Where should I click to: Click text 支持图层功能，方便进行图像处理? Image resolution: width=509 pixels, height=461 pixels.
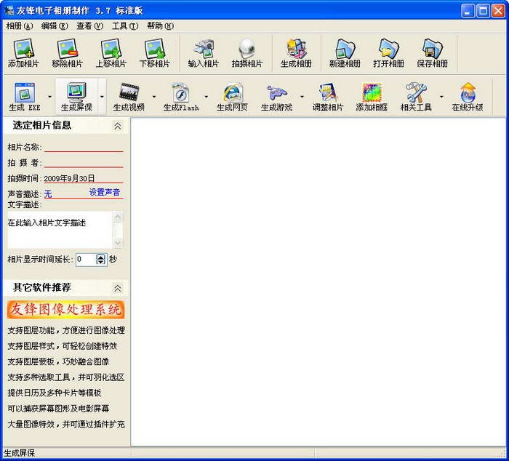point(66,331)
